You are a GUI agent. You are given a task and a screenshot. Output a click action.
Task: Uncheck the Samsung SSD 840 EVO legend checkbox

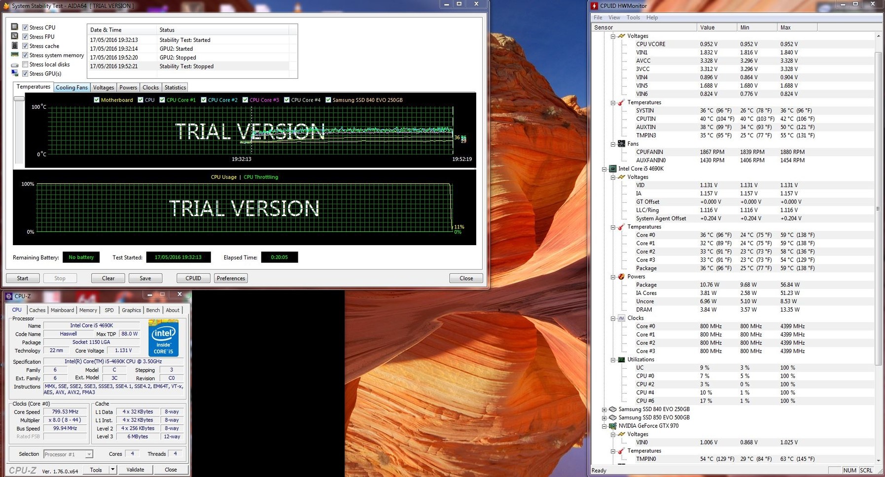328,100
